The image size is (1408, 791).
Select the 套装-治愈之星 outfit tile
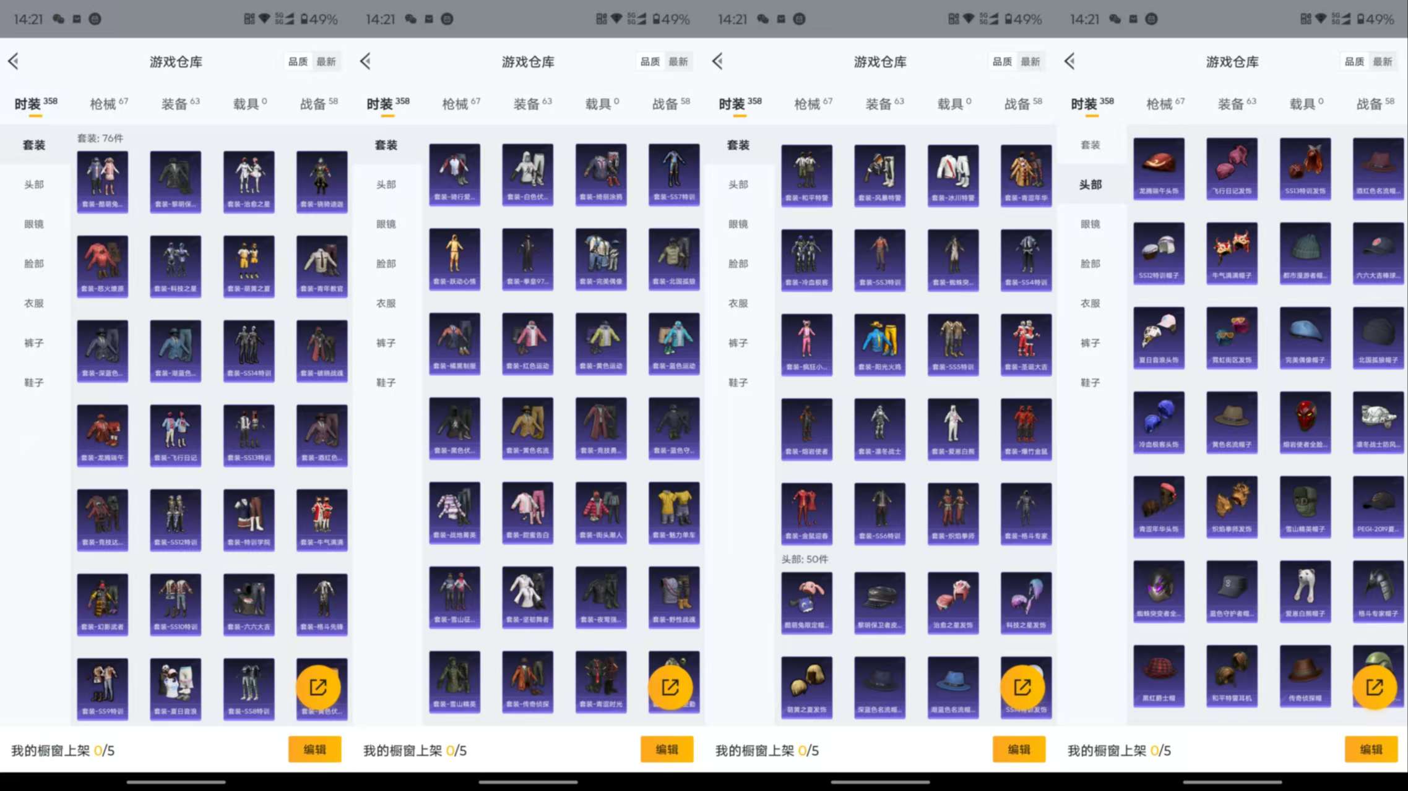point(249,181)
